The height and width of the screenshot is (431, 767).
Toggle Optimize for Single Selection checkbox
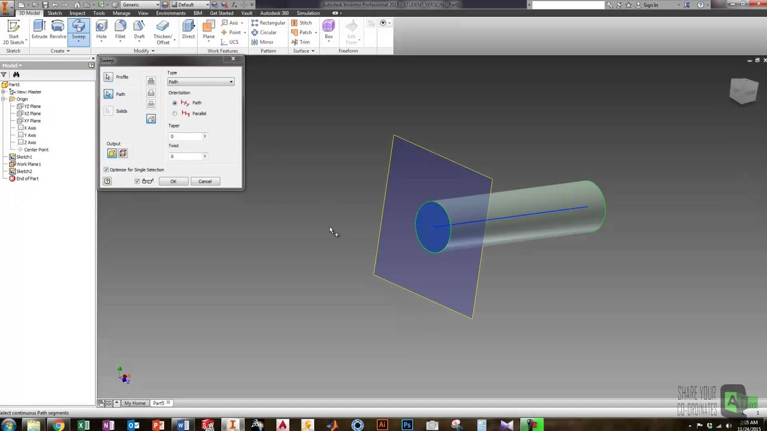click(x=107, y=170)
